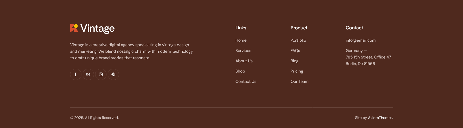Open the Blog link
This screenshot has width=463, height=128.
click(x=294, y=61)
